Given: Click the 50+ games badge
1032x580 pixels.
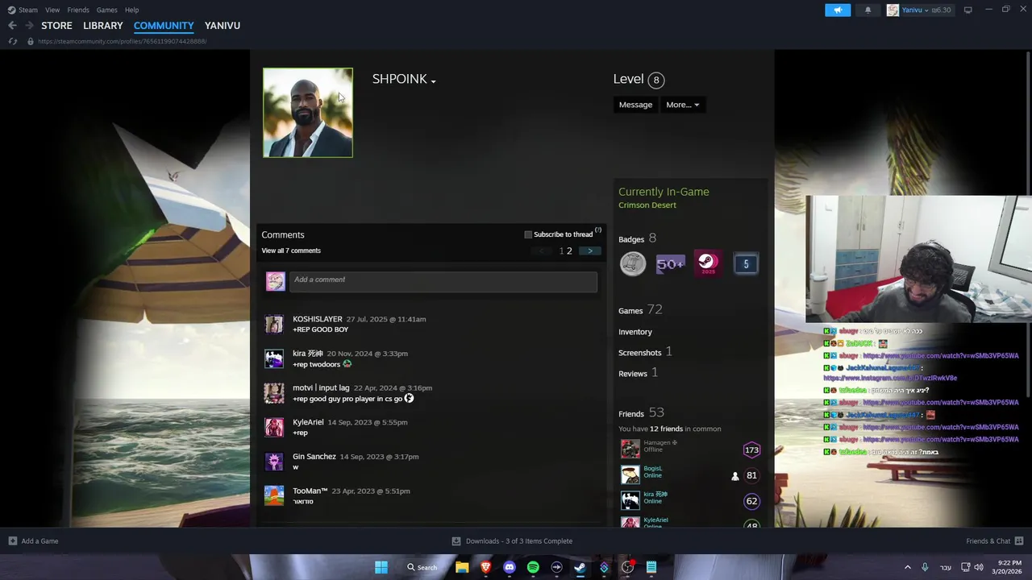Looking at the screenshot, I should tap(670, 263).
